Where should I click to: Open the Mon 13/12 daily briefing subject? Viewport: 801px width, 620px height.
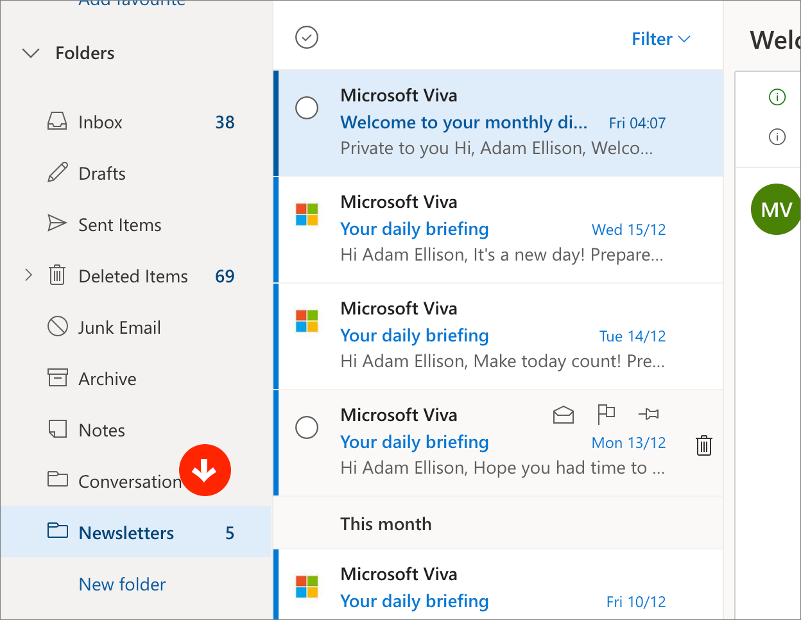click(x=415, y=442)
